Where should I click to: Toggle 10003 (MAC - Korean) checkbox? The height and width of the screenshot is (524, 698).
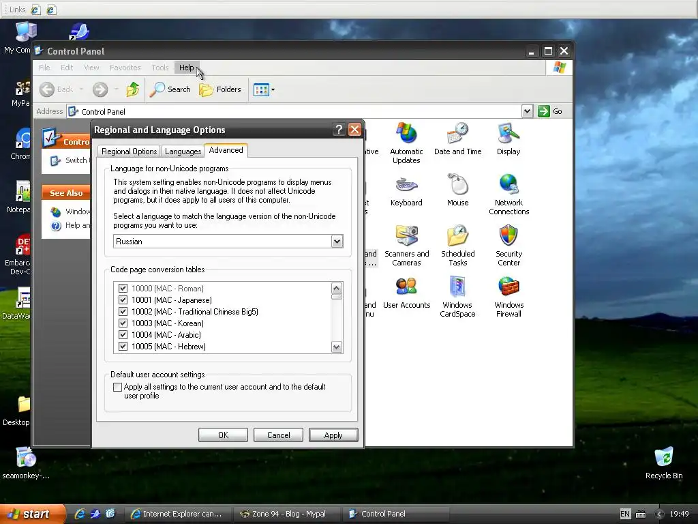123,323
